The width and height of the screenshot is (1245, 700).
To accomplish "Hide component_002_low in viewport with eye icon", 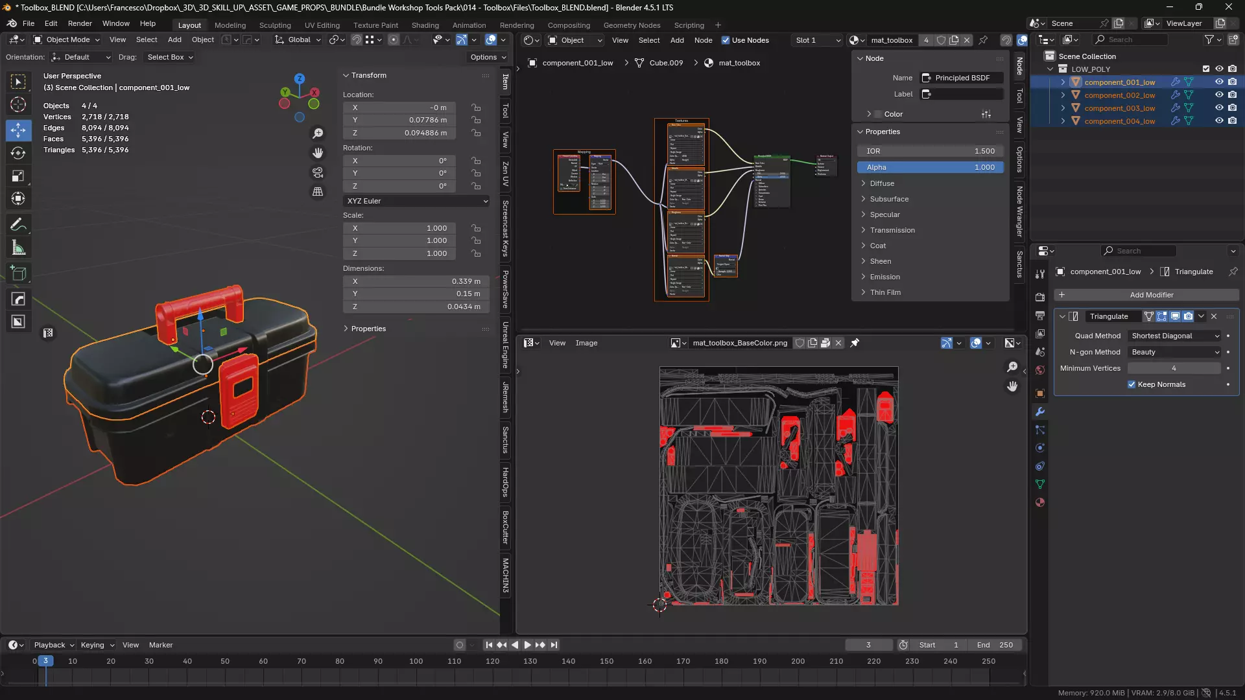I will click(1219, 95).
